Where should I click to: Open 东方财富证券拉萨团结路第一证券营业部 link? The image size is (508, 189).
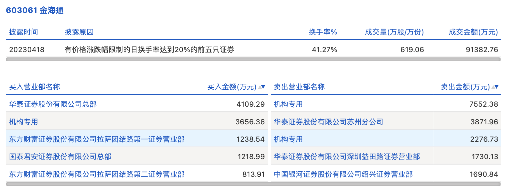coord(97,139)
